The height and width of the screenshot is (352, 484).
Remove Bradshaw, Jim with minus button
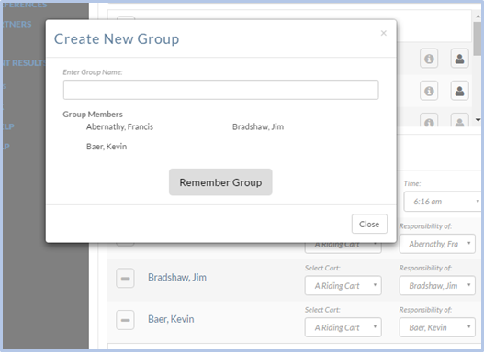pos(125,278)
